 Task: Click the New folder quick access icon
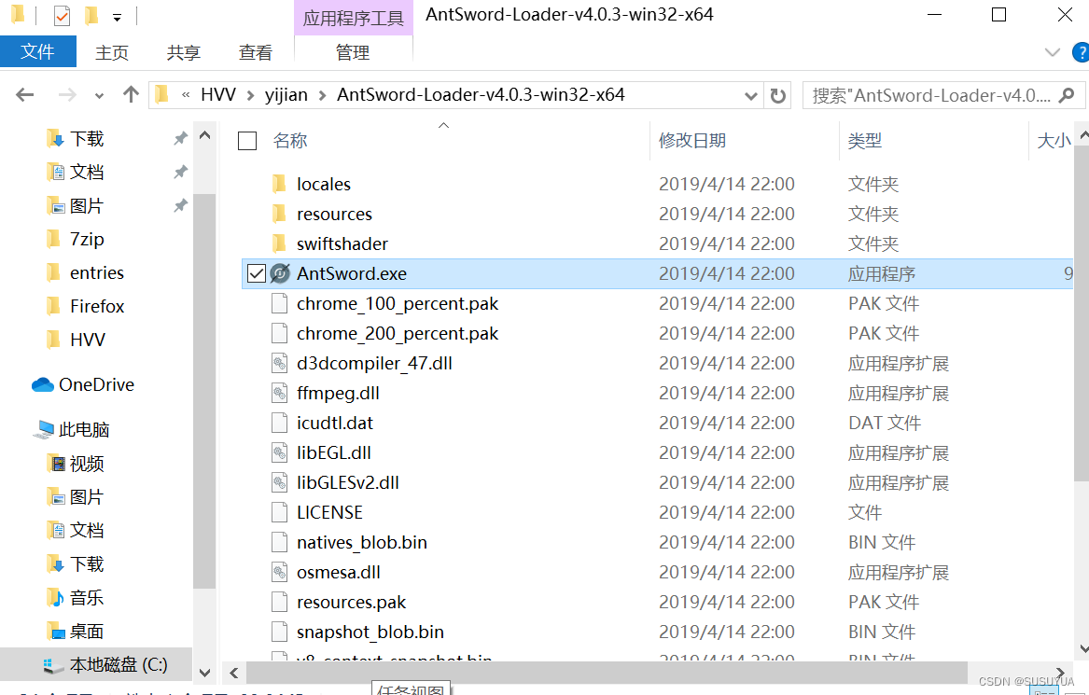[x=91, y=15]
